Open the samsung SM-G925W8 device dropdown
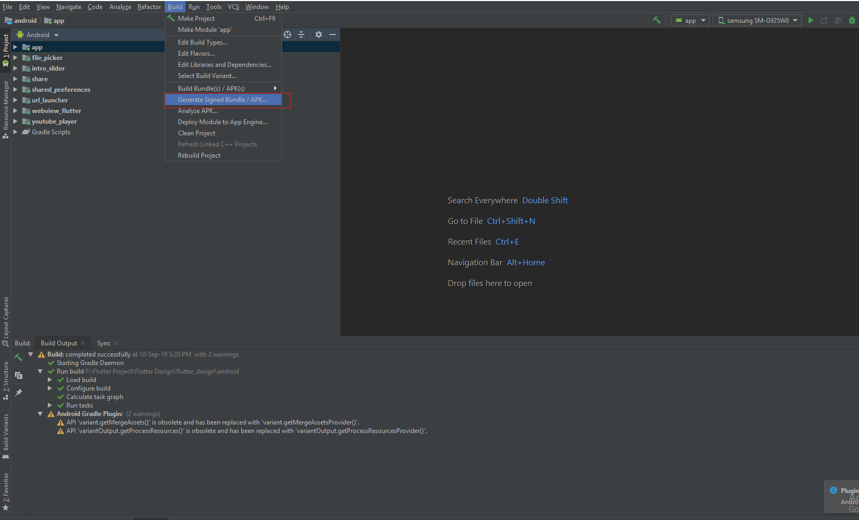Screen dimensions: 859x520 tap(758, 20)
